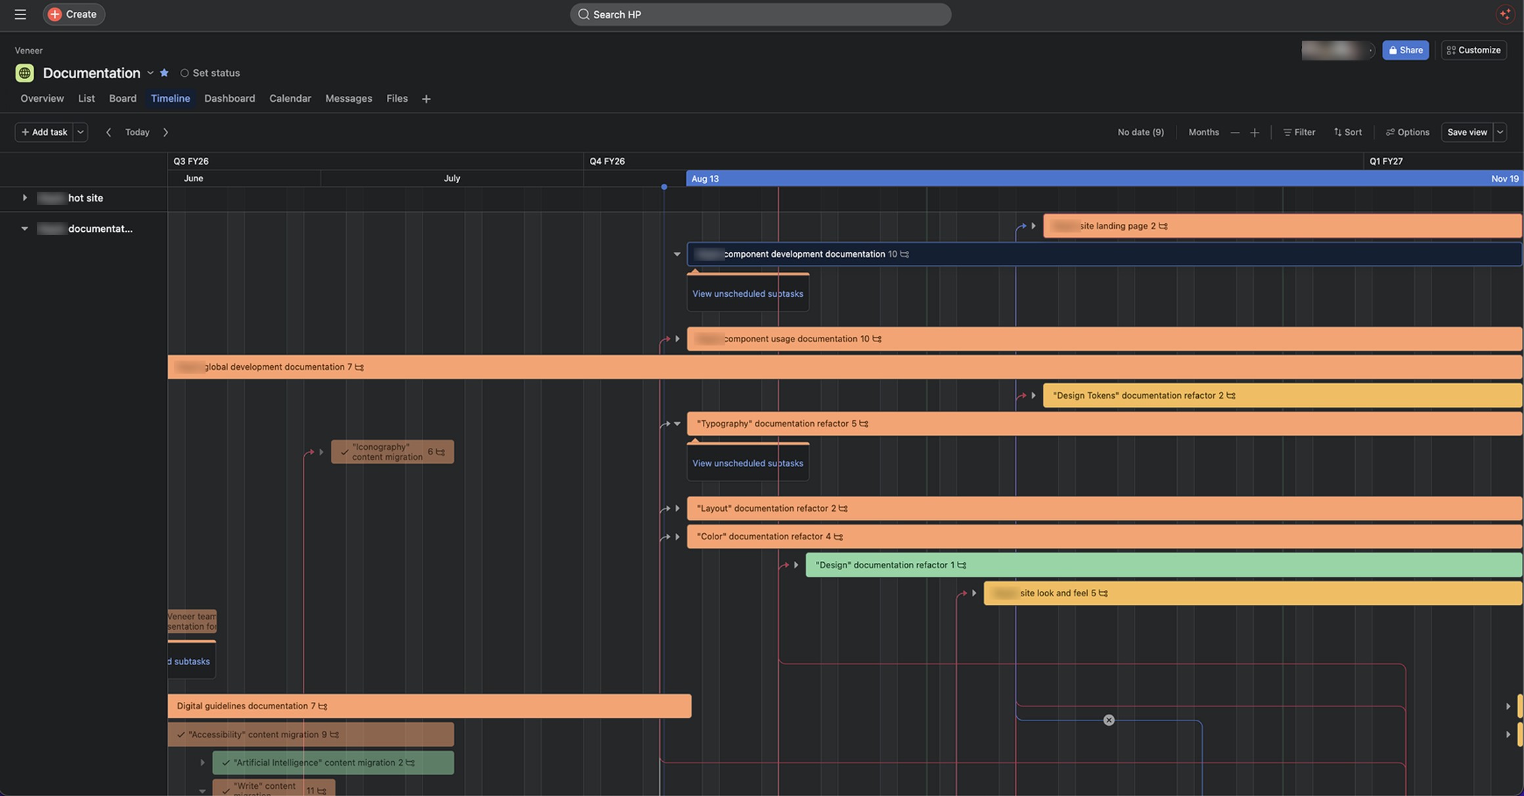Screen dimensions: 1524x796
Task: Click the Share button
Action: click(x=1405, y=50)
